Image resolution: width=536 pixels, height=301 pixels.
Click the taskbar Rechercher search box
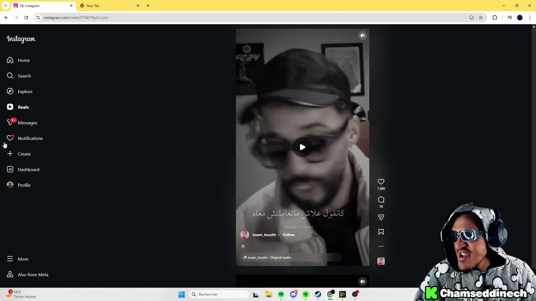coord(219,294)
